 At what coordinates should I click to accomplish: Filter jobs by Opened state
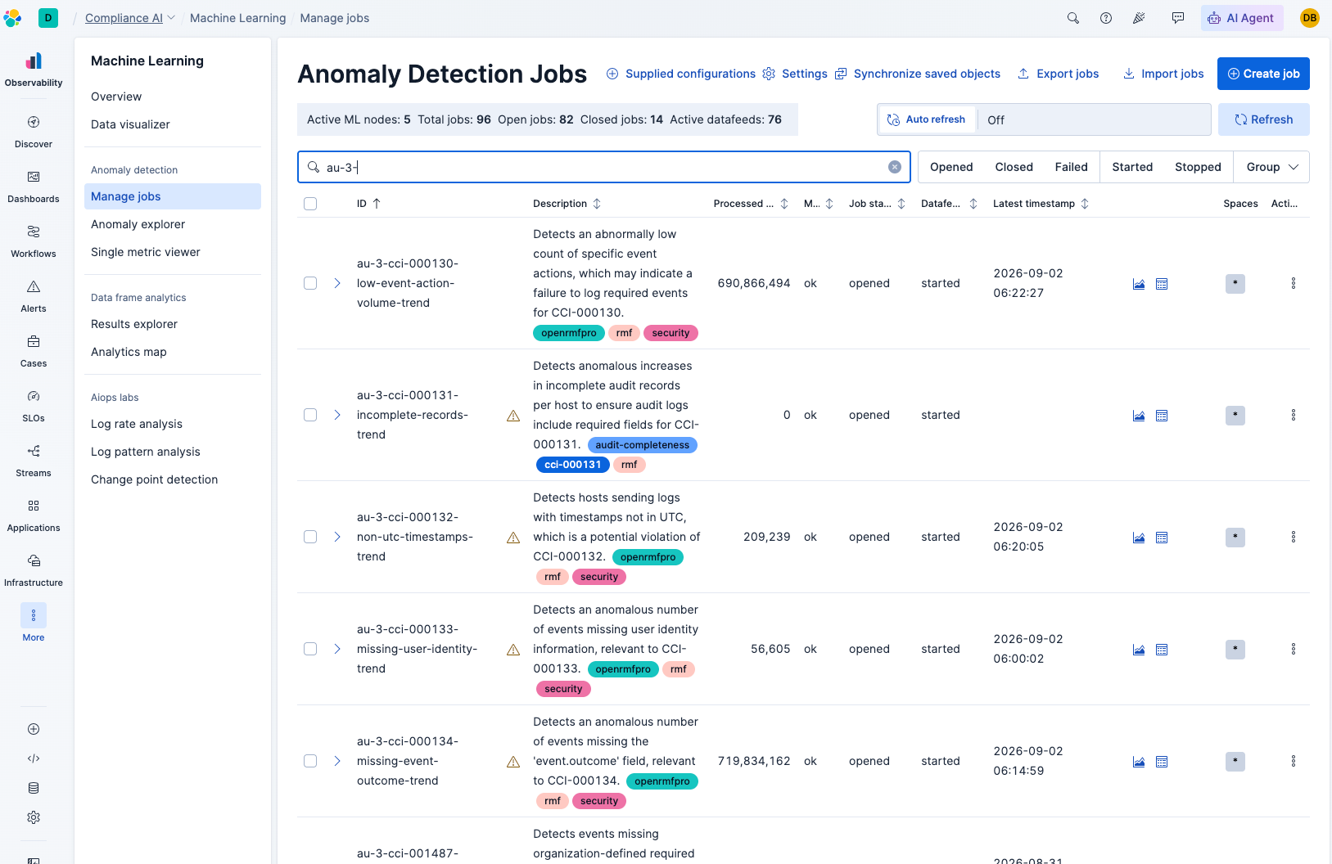pos(951,167)
